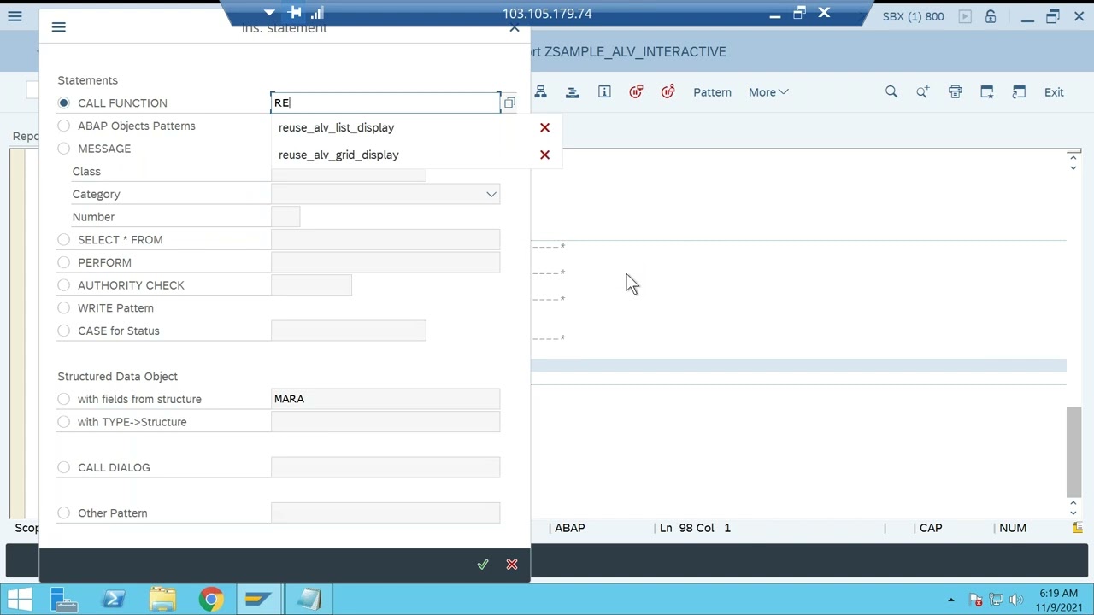Select the ABAP Objects Patterns radio button
This screenshot has height=615, width=1094.
(64, 126)
